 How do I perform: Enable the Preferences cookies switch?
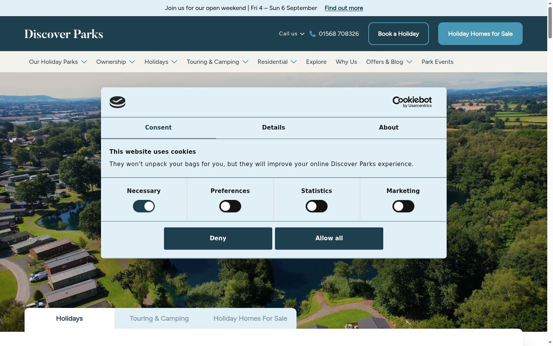(230, 206)
